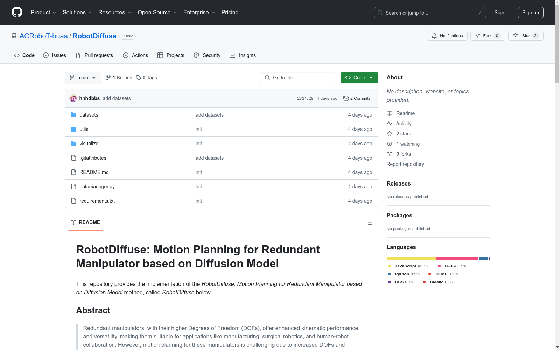Open the datasets folder
The width and height of the screenshot is (560, 350).
pyautogui.click(x=89, y=115)
